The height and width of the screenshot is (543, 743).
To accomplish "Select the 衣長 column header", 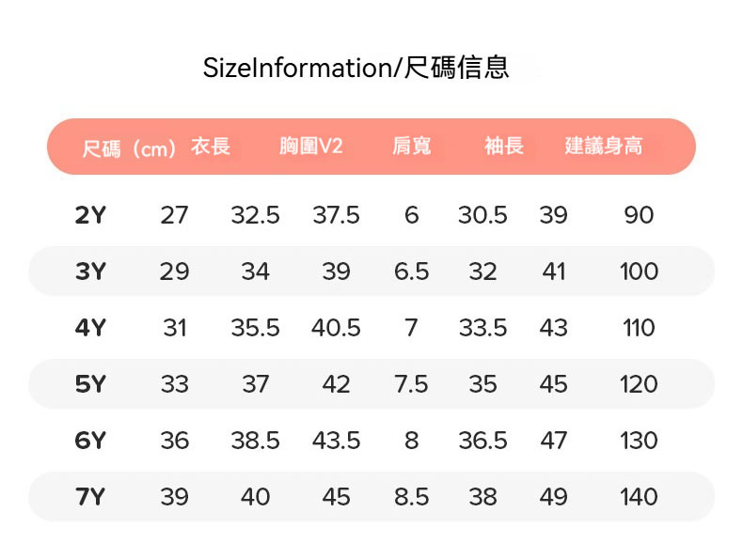I will point(211,147).
